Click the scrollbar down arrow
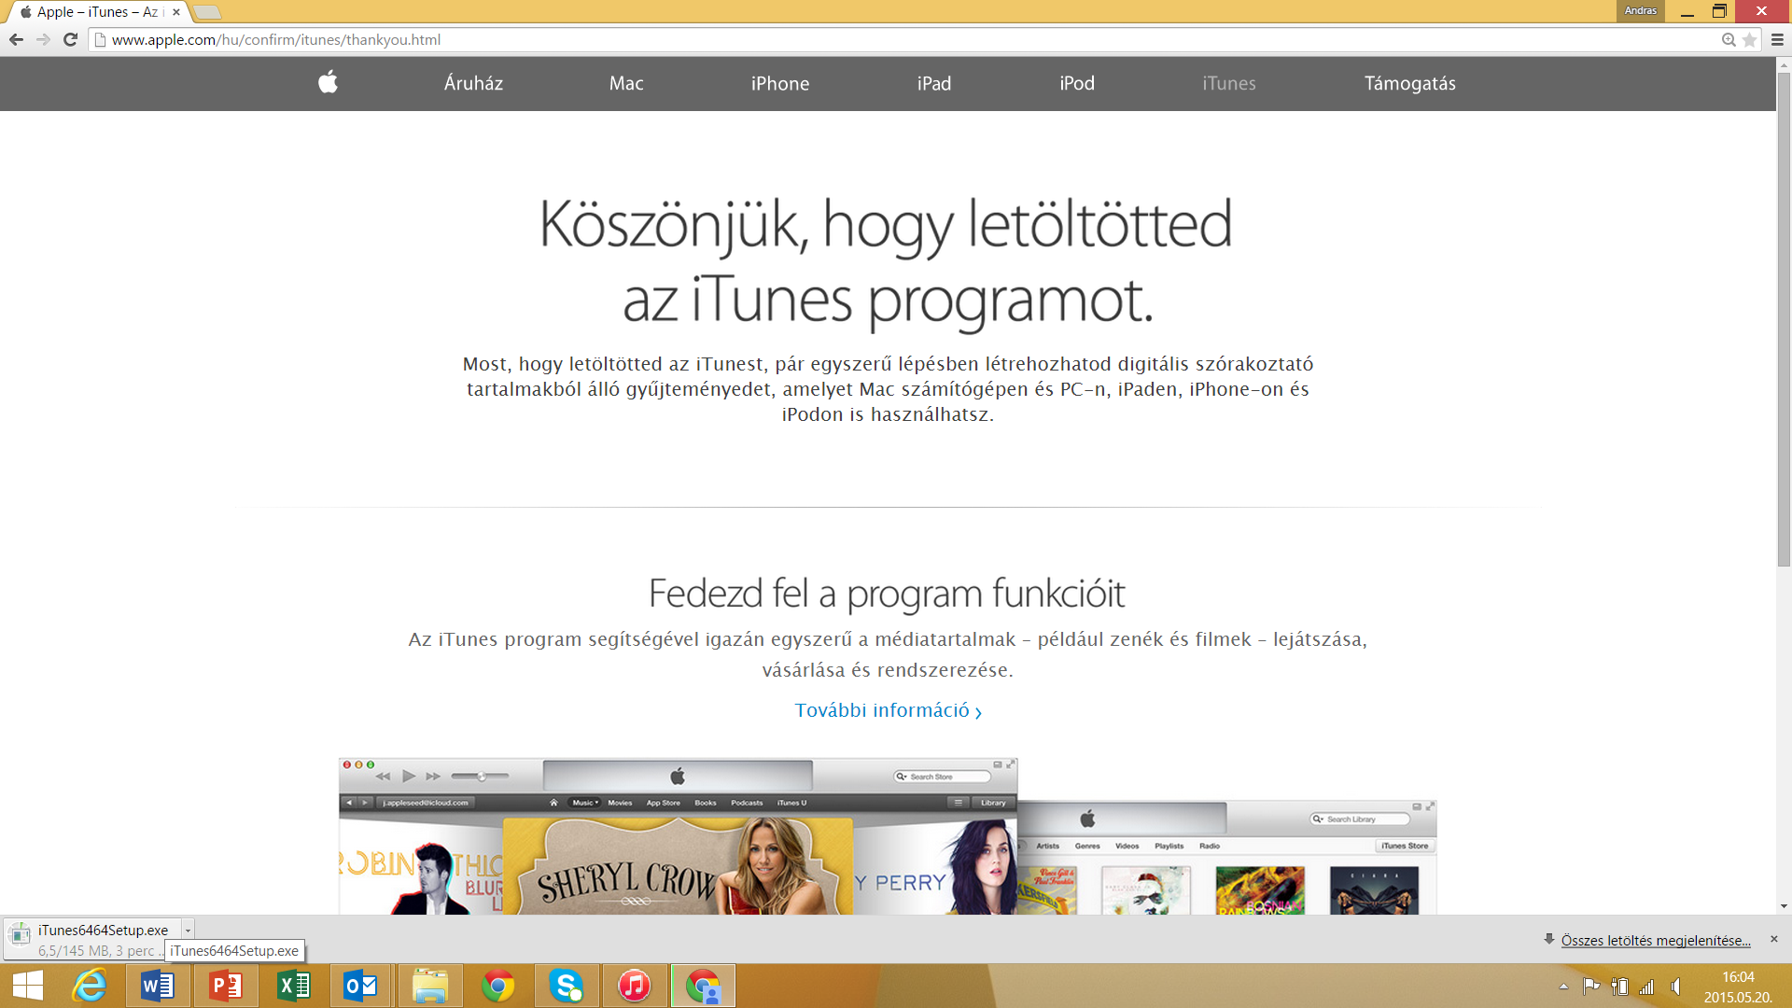The image size is (1792, 1008). 1784,906
